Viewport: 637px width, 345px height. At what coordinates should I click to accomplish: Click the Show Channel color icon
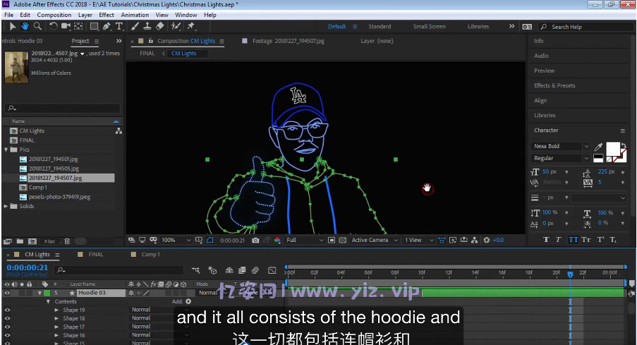point(277,240)
